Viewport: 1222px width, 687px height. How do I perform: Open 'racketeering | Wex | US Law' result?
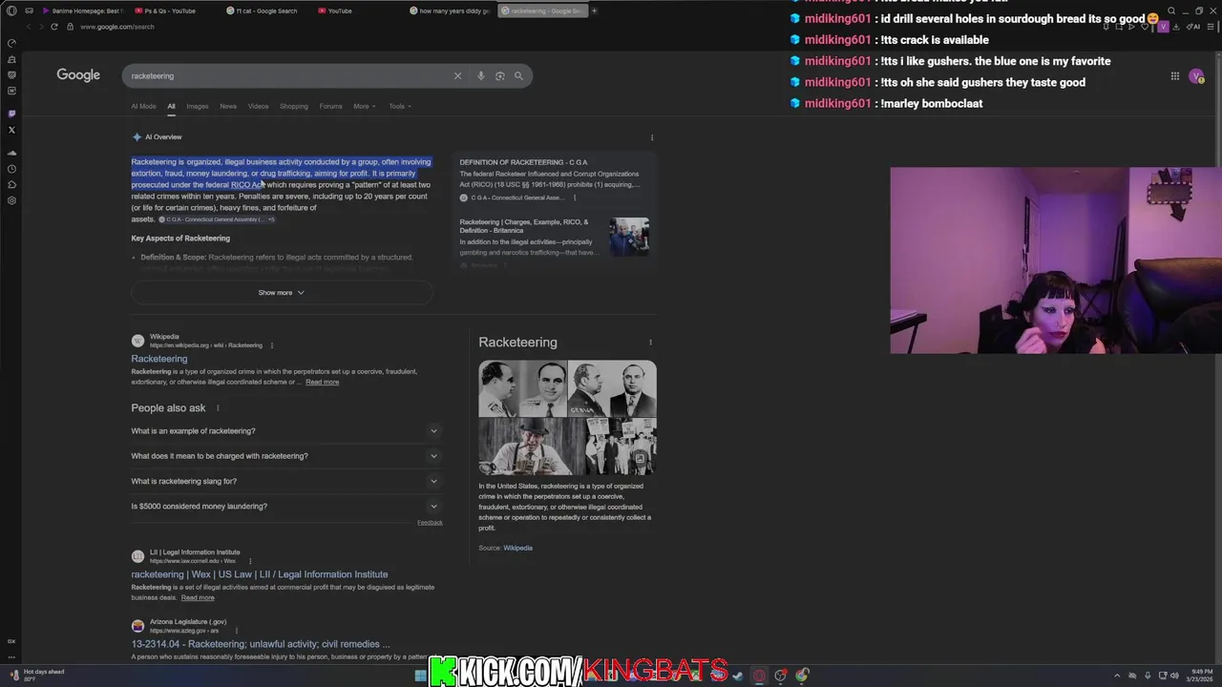point(260,574)
